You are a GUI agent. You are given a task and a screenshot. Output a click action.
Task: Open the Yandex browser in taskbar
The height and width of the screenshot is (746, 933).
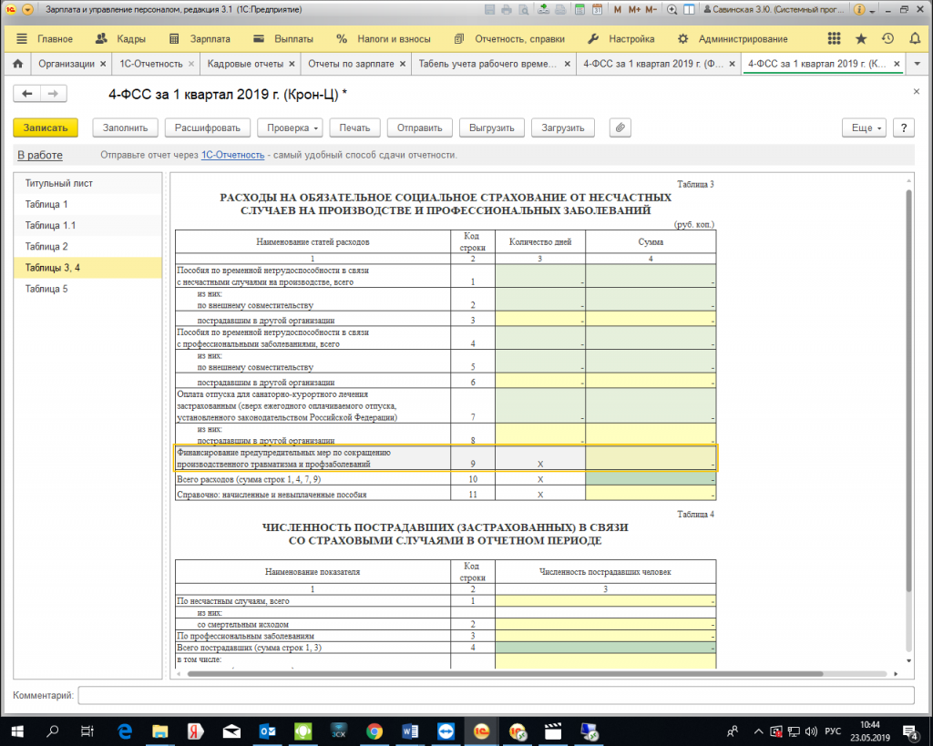[x=194, y=731]
